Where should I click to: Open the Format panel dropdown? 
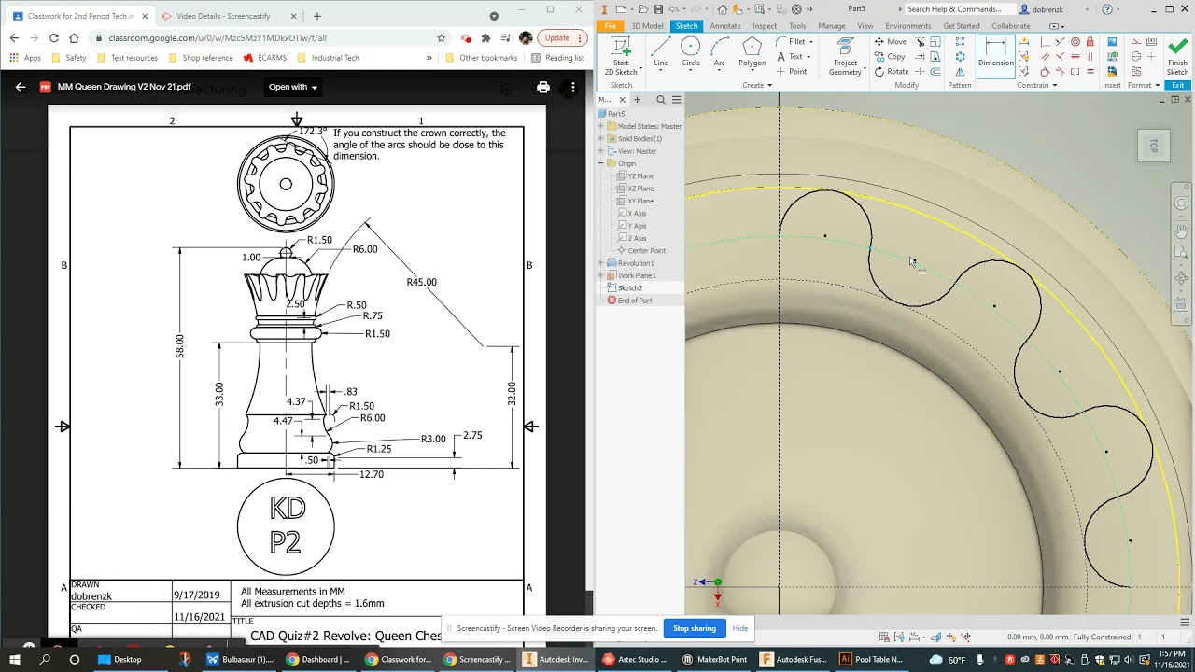[1143, 85]
